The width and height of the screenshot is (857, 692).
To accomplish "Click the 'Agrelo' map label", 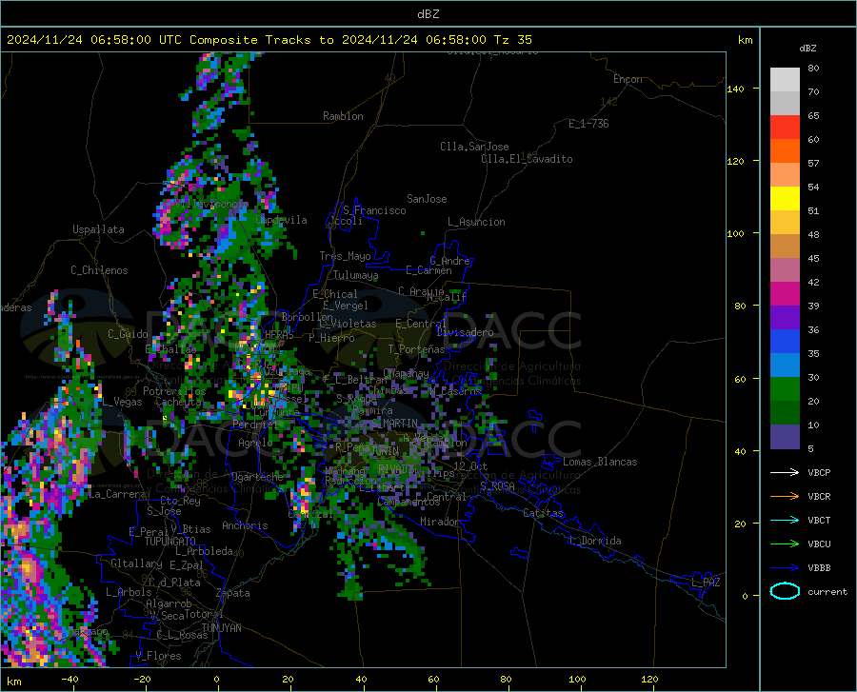I will pyautogui.click(x=255, y=443).
